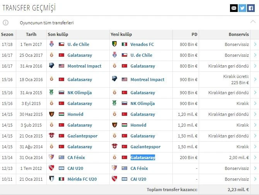Open the highlighted Galatasaray link
The width and height of the screenshot is (259, 195).
[143, 158]
